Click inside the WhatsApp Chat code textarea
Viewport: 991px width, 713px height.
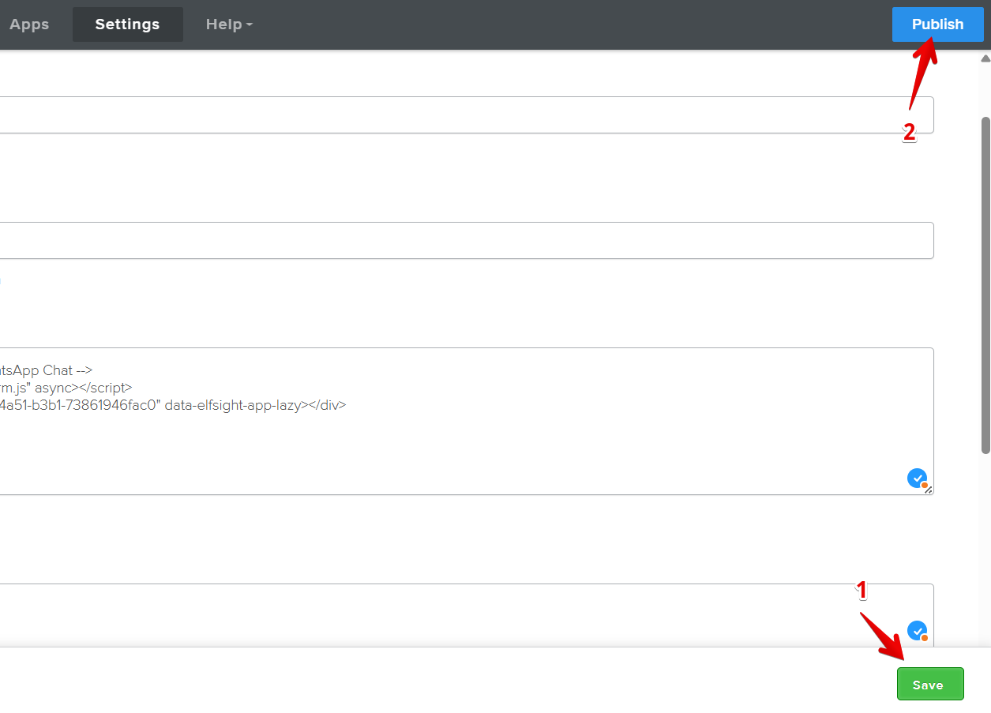466,422
